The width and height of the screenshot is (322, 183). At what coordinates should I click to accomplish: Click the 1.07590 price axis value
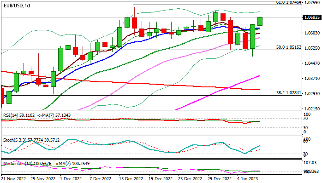(x=312, y=2)
